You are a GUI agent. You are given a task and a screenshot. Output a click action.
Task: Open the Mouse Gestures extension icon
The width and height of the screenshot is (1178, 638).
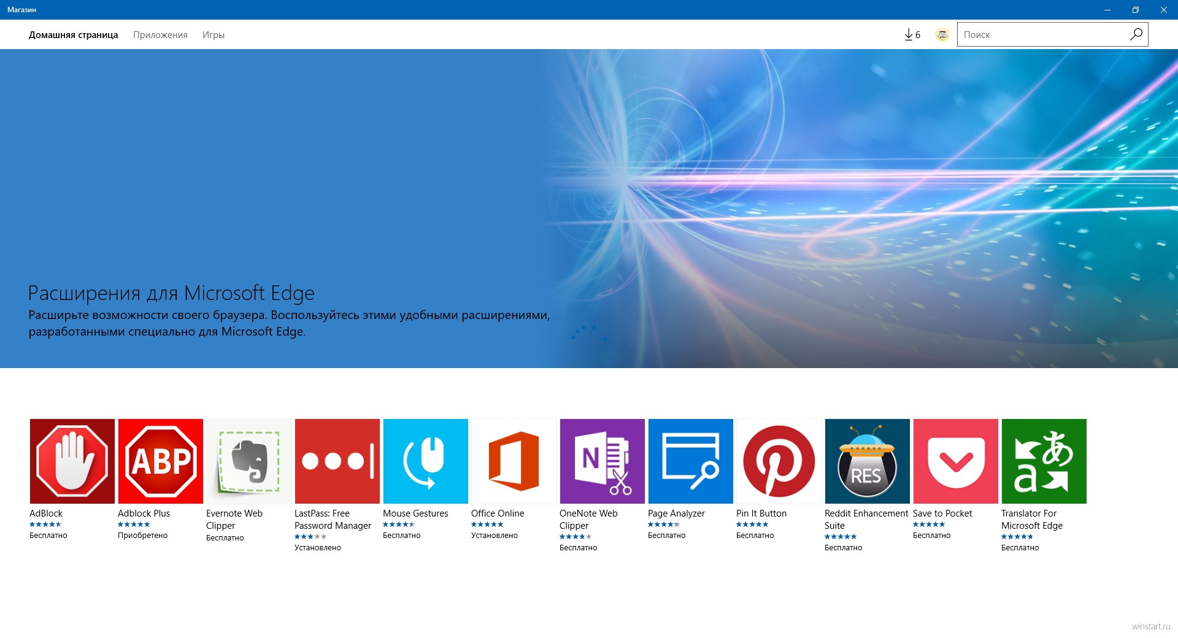(x=425, y=461)
